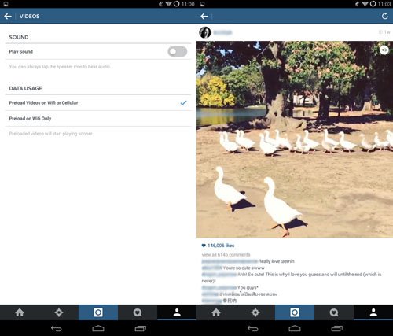Image resolution: width=393 pixels, height=336 pixels.
Task: Toggle the Play Sound switch
Action: point(178,52)
